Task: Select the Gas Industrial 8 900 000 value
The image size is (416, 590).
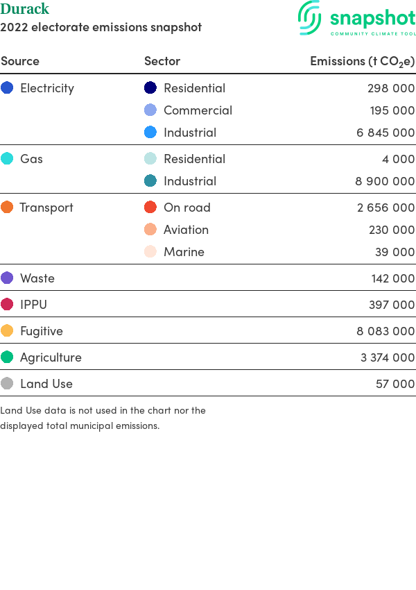Action: [385, 181]
